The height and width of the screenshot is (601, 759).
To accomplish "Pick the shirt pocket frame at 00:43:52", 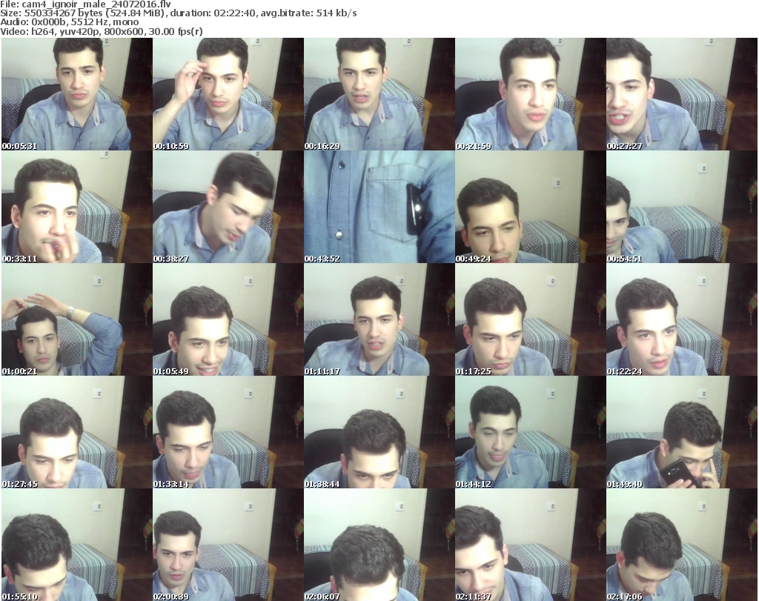I will click(379, 207).
